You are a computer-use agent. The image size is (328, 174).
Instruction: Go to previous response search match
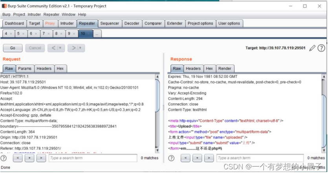(185, 158)
